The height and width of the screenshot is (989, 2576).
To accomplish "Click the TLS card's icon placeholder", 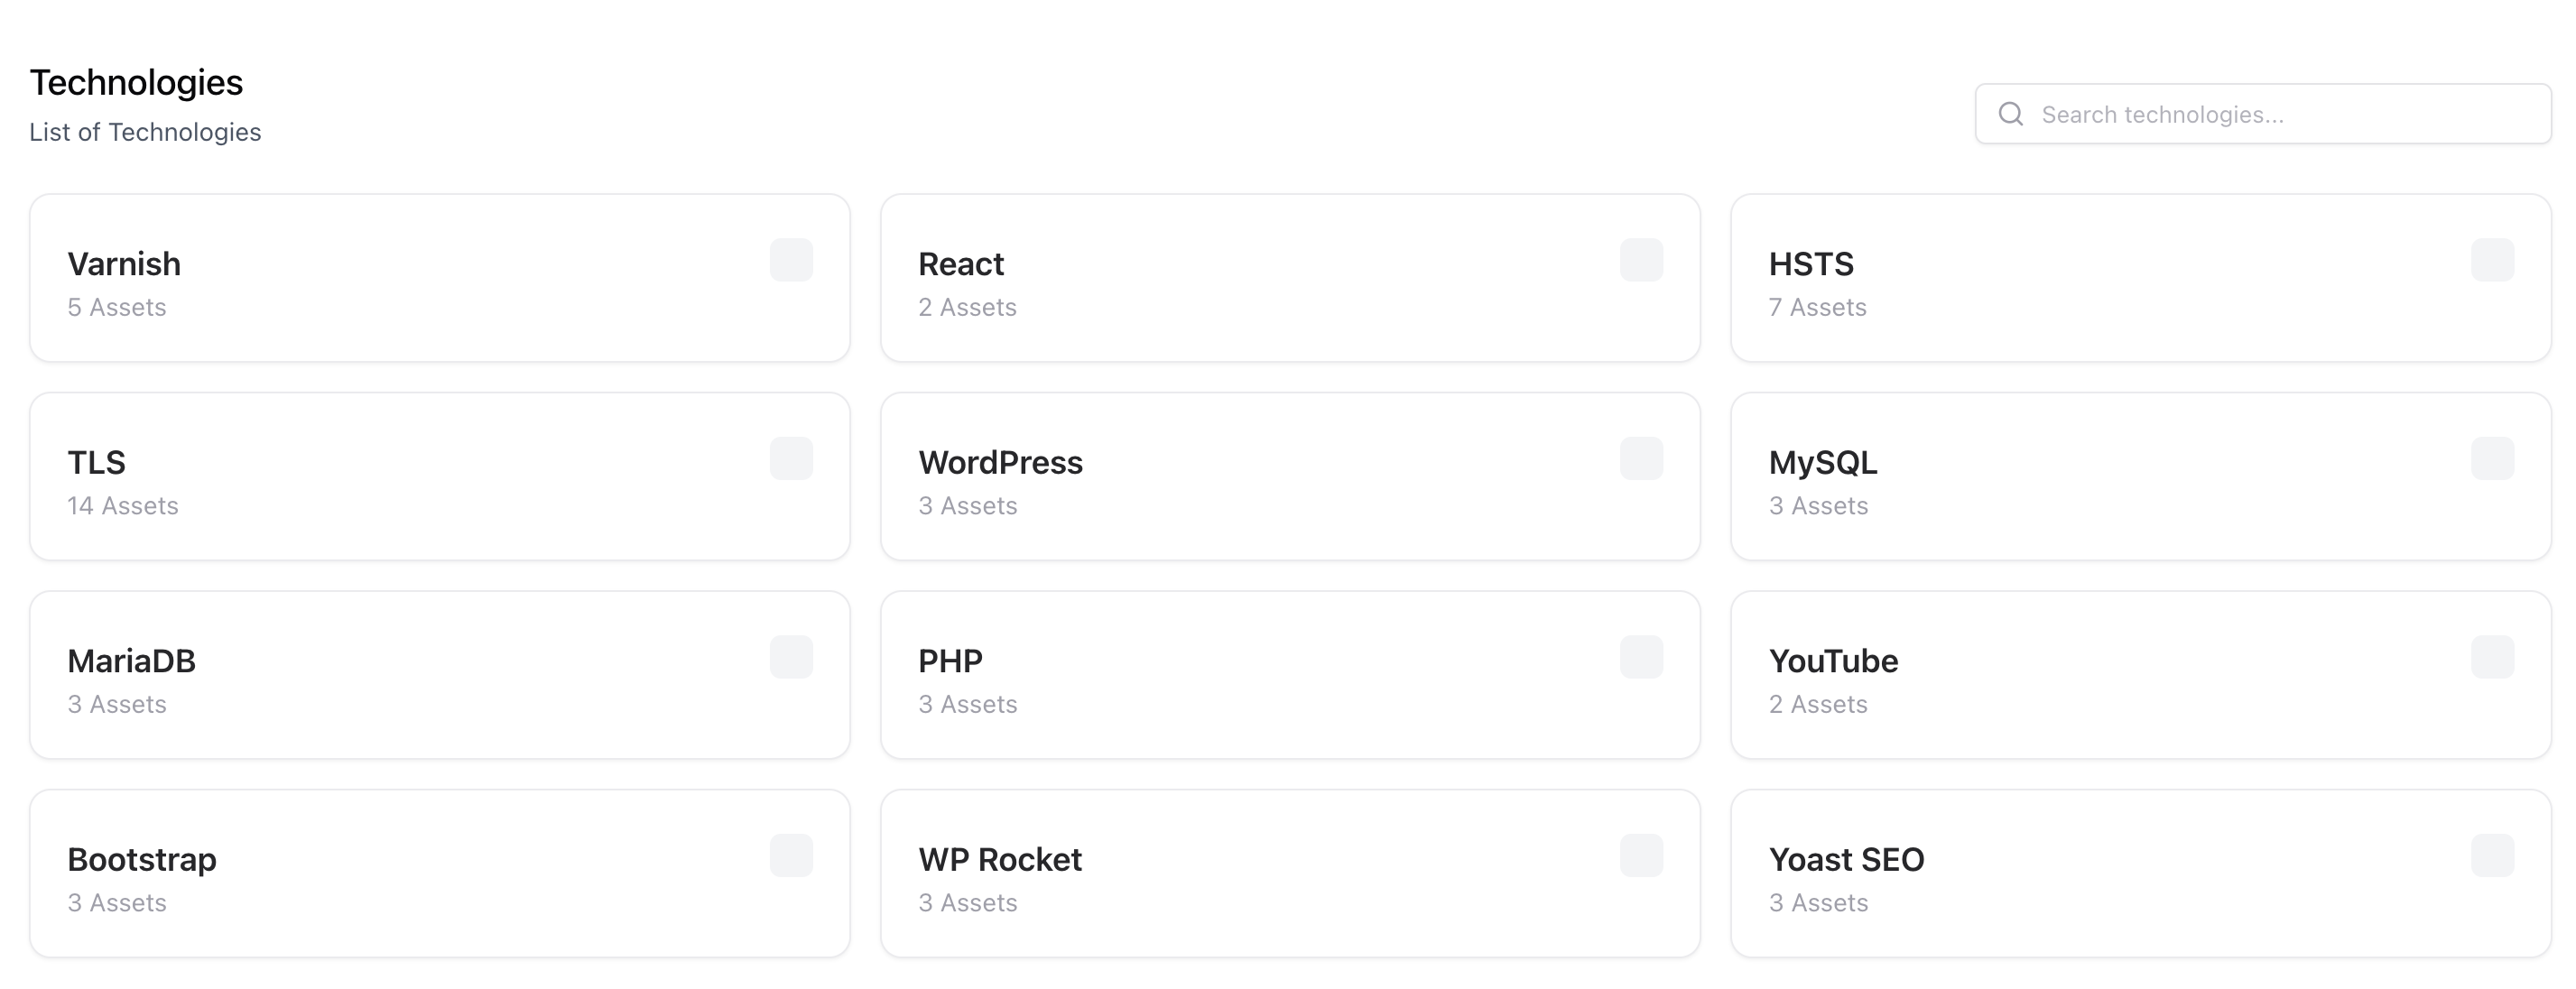I will [x=791, y=458].
